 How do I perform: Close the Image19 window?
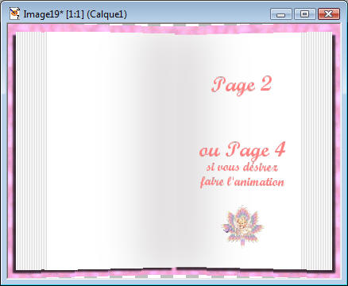(329, 14)
